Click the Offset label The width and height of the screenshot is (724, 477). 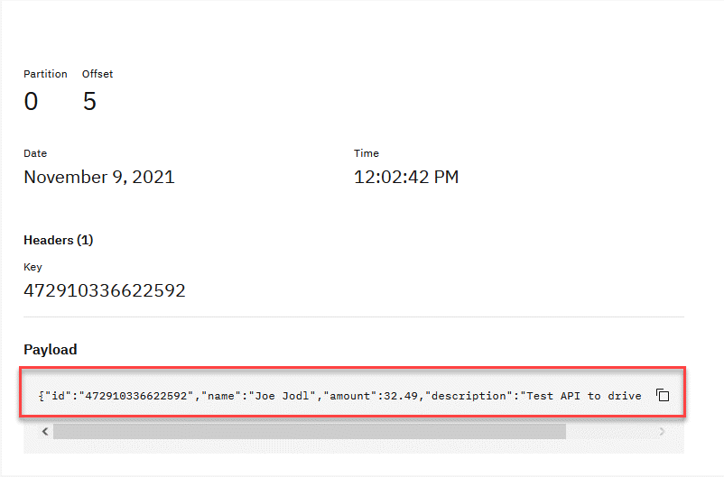pyautogui.click(x=97, y=74)
